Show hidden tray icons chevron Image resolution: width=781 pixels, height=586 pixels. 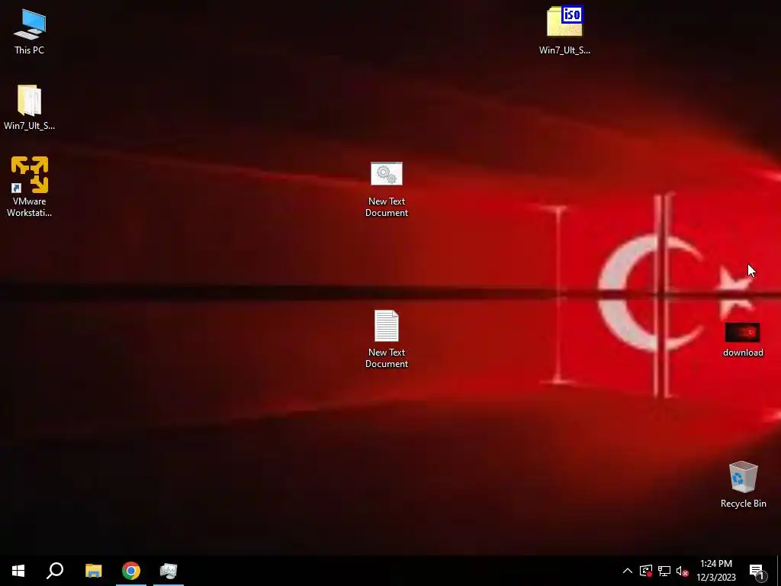click(628, 571)
